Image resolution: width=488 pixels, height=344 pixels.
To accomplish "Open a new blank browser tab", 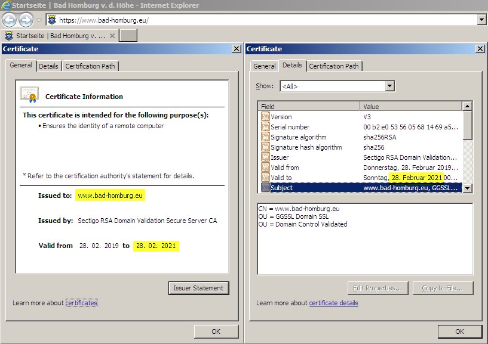I will pyautogui.click(x=128, y=35).
